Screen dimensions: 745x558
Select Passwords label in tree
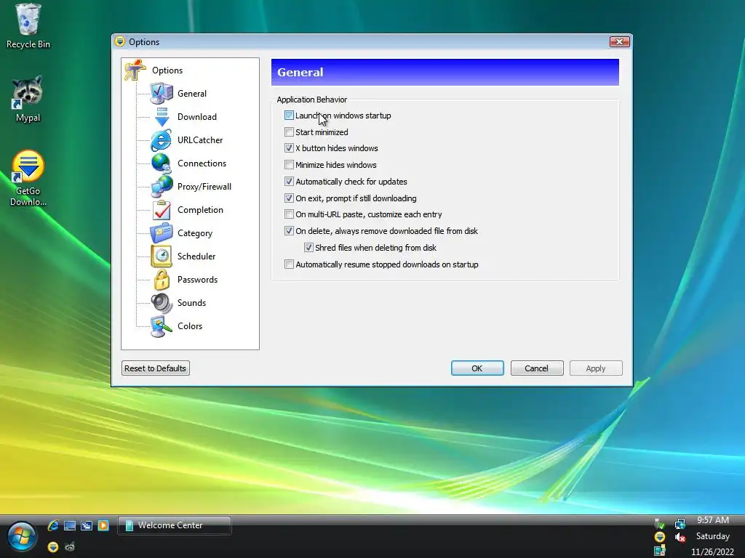click(x=197, y=280)
